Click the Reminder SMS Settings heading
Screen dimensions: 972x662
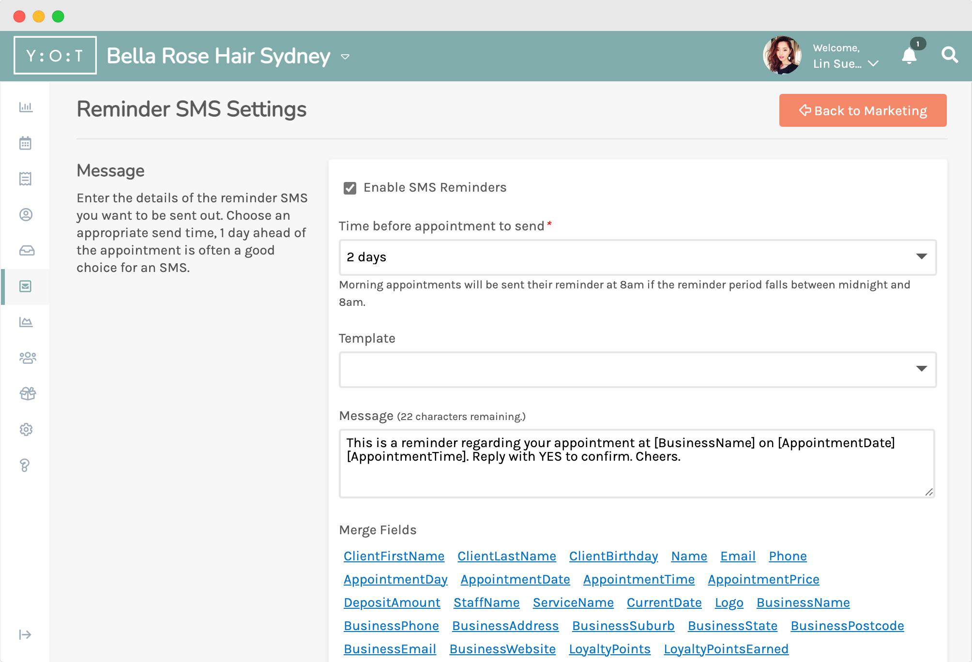(x=192, y=109)
